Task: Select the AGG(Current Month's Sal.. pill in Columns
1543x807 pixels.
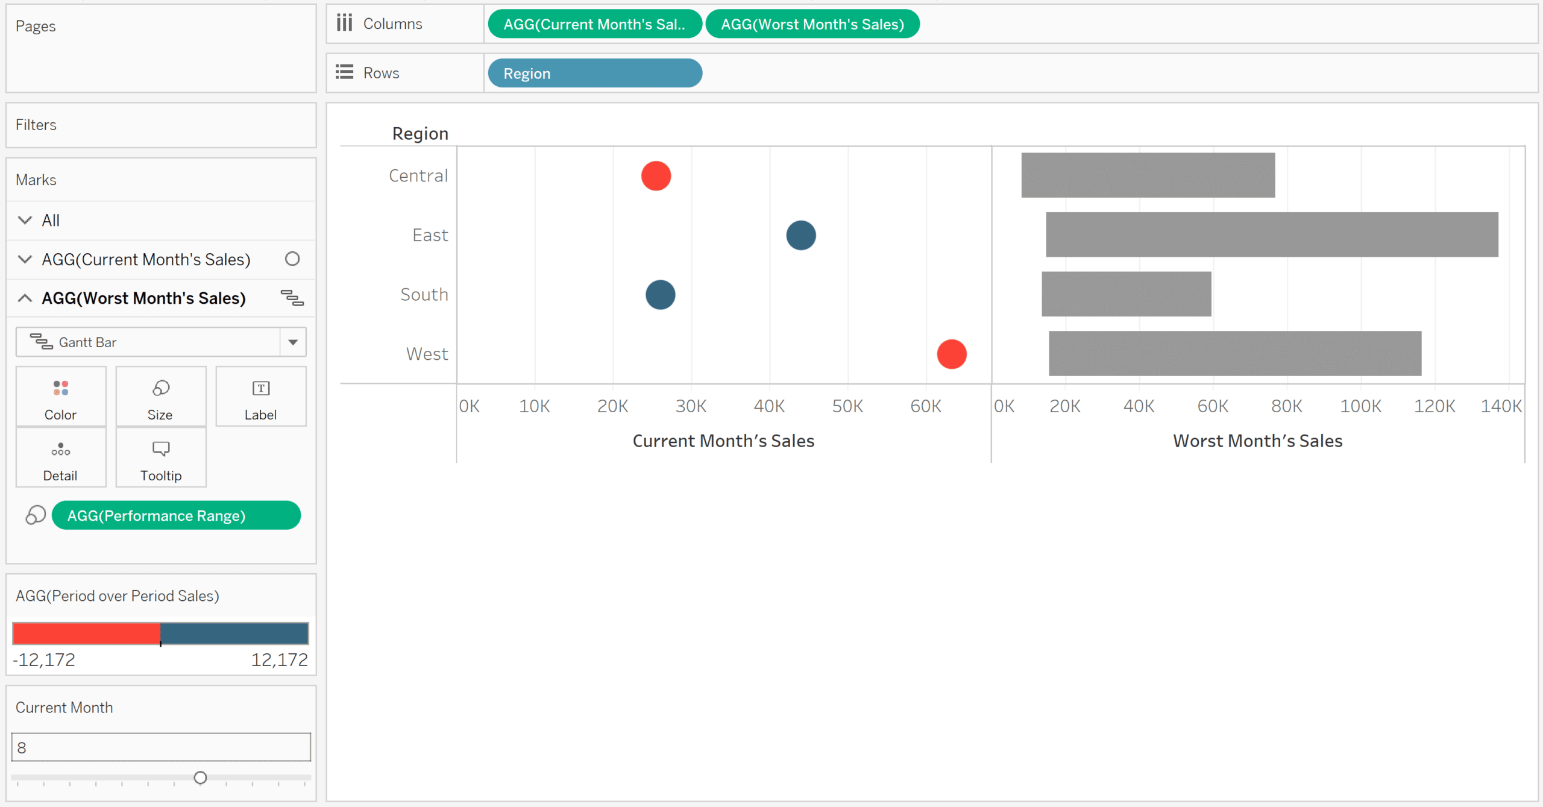Action: coord(595,24)
